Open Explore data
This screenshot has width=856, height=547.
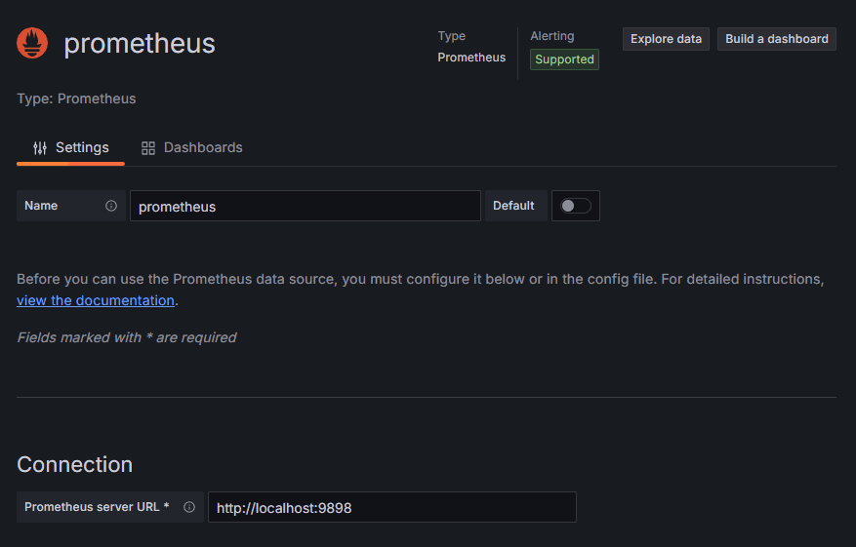pyautogui.click(x=666, y=39)
